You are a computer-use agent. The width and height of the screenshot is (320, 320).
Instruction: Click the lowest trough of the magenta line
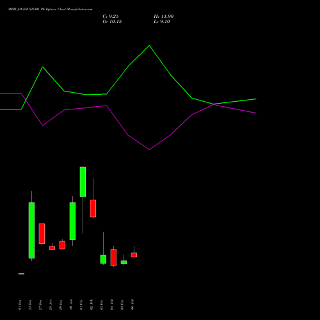(x=149, y=149)
